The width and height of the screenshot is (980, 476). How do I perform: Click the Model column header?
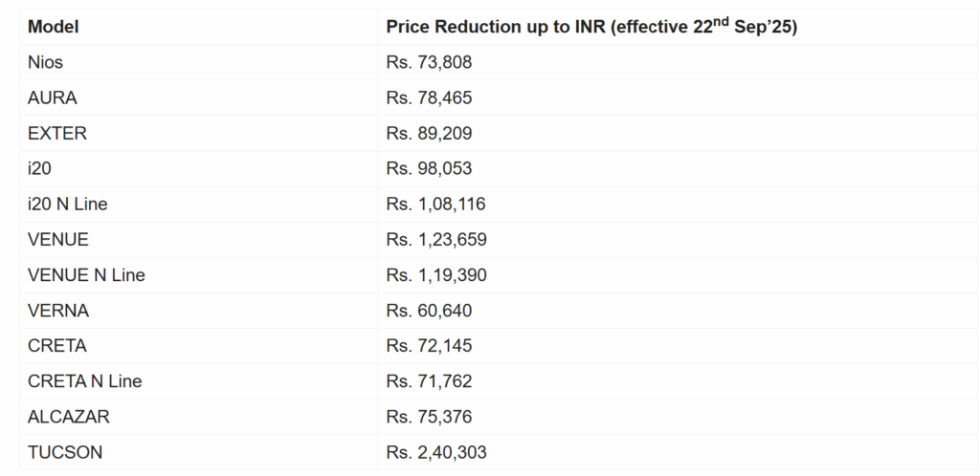pyautogui.click(x=54, y=27)
